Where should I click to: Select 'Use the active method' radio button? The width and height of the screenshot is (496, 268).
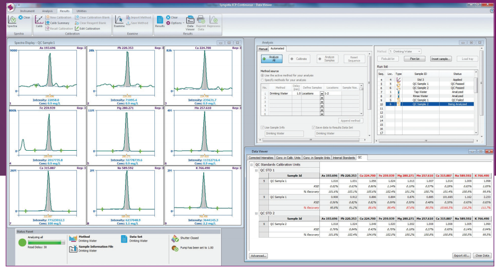click(x=262, y=75)
